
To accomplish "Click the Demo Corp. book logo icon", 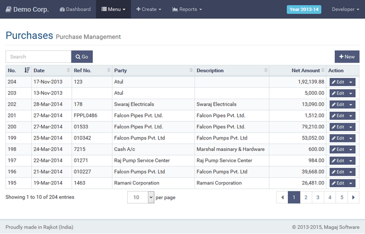I will [8, 9].
